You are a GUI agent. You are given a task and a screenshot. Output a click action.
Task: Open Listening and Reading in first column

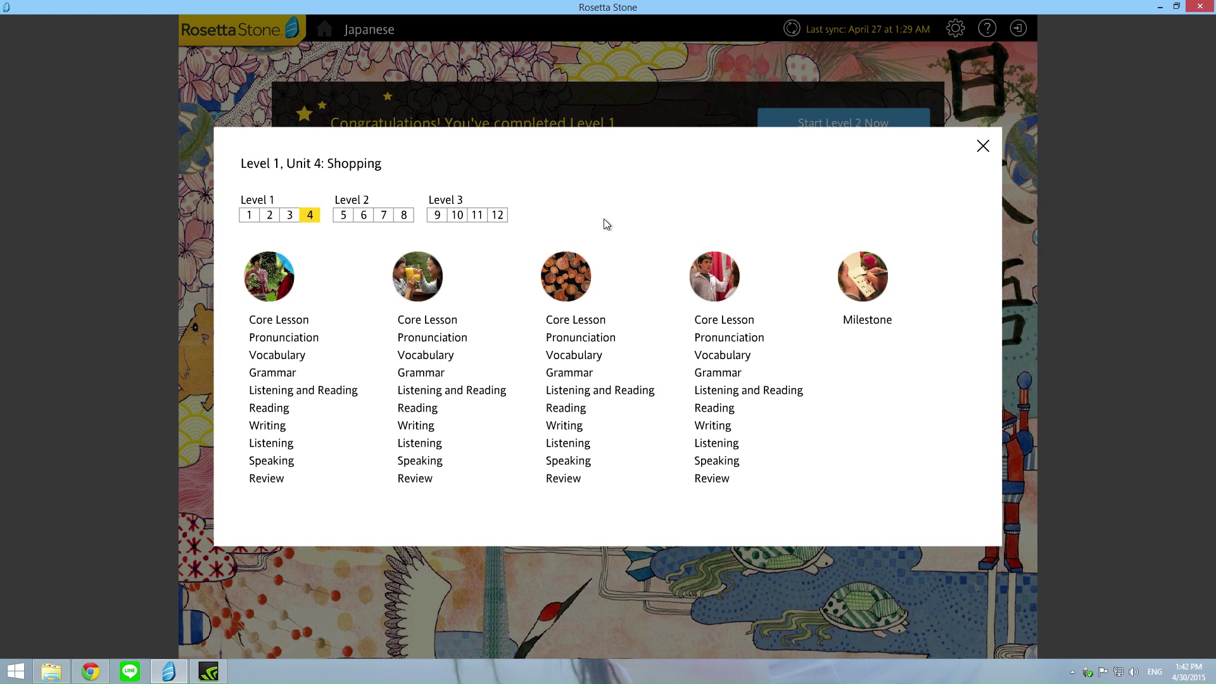click(x=303, y=391)
